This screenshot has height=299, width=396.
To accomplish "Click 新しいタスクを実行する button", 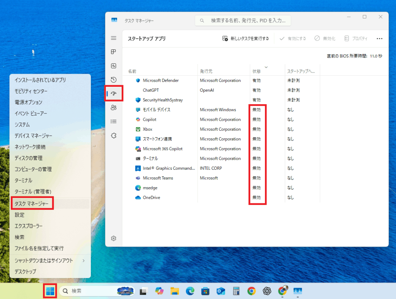I will [246, 39].
